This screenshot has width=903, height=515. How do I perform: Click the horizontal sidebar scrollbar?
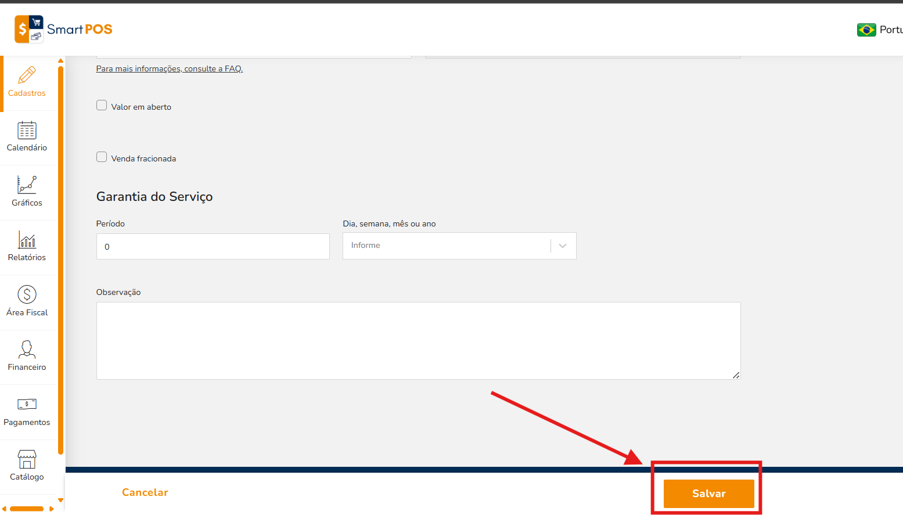click(27, 509)
